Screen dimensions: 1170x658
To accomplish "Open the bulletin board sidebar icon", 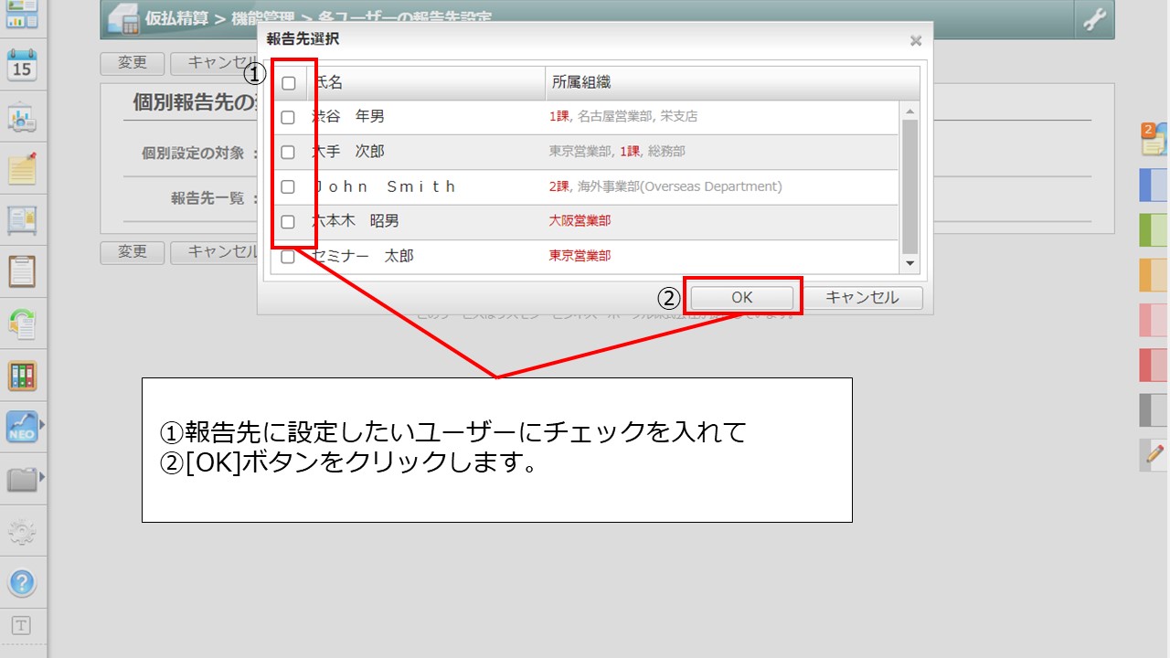I will [x=22, y=220].
